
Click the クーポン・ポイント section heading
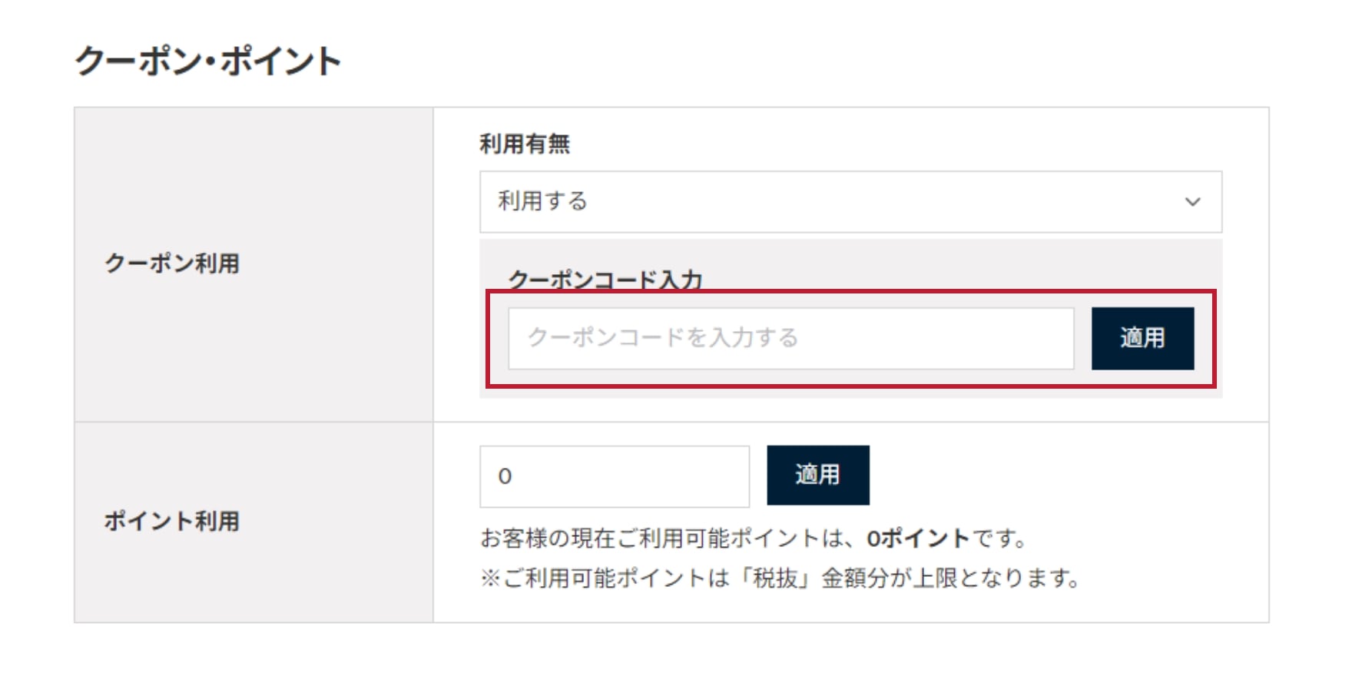click(x=207, y=61)
